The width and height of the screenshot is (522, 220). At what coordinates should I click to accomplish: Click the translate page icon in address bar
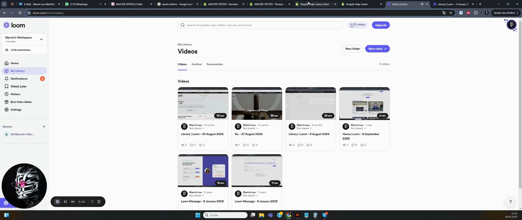pos(444,13)
